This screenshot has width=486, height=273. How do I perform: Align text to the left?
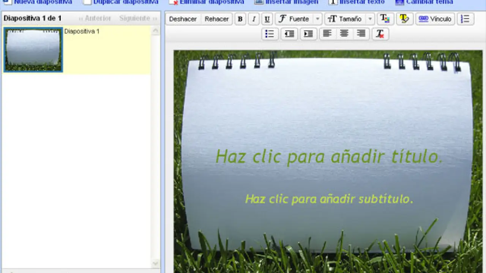click(327, 34)
